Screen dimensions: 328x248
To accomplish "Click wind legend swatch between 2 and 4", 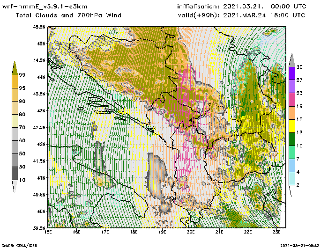I will click(x=292, y=179).
